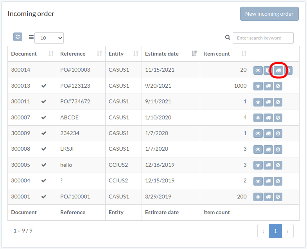
Task: Click New incoming order button
Action: tap(269, 14)
